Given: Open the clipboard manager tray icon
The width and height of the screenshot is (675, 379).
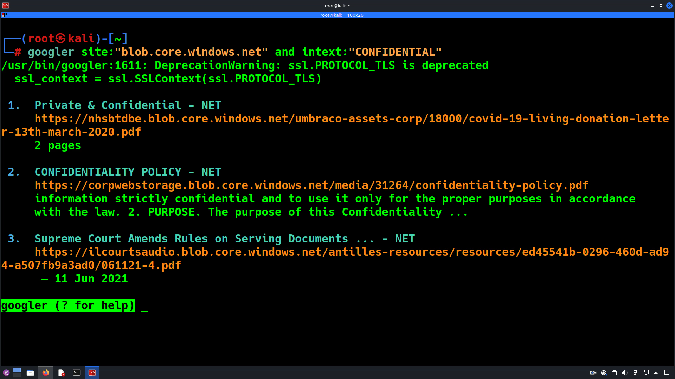Looking at the screenshot, I should click(614, 373).
